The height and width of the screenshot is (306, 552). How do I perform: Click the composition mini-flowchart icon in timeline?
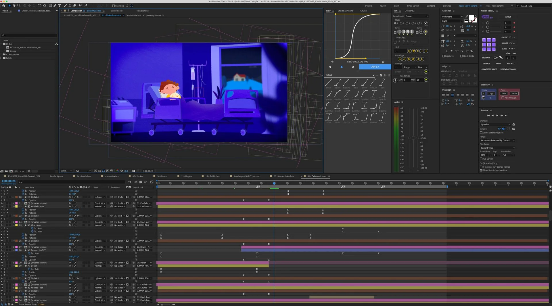click(x=130, y=182)
